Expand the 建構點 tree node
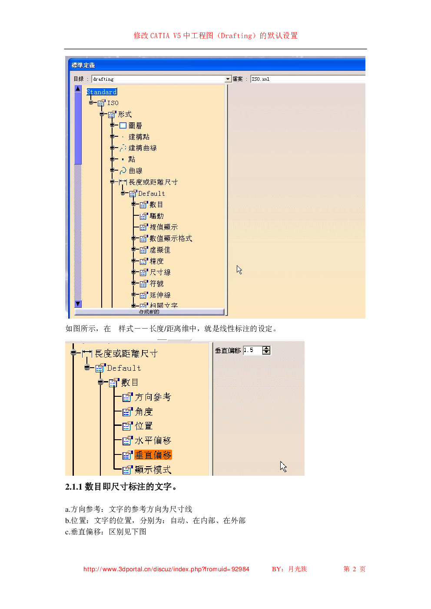The image size is (431, 609). 112,136
